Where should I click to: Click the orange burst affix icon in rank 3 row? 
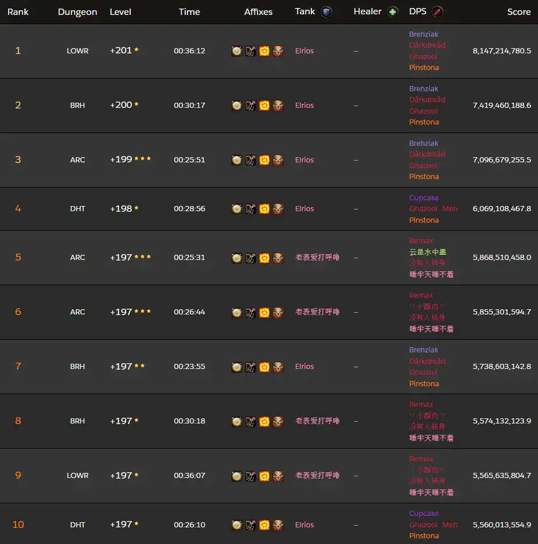(264, 160)
